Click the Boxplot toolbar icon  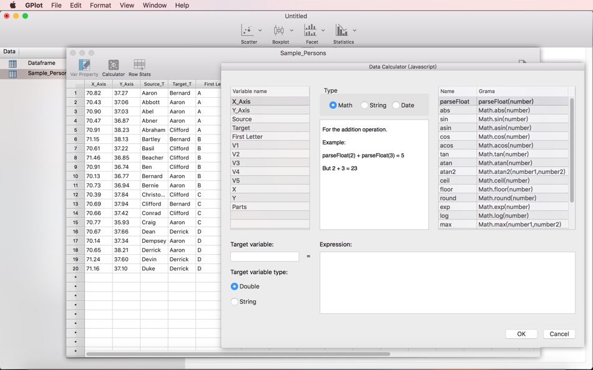278,30
